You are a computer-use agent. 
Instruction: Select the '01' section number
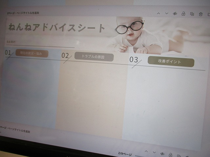[x=8, y=52]
